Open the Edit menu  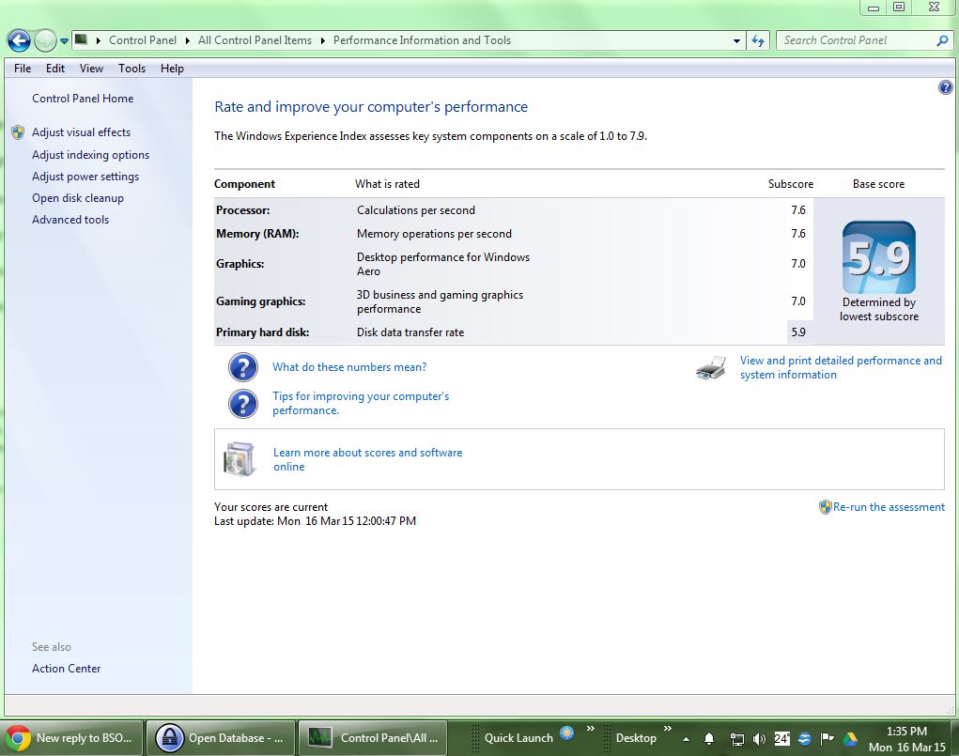click(55, 69)
